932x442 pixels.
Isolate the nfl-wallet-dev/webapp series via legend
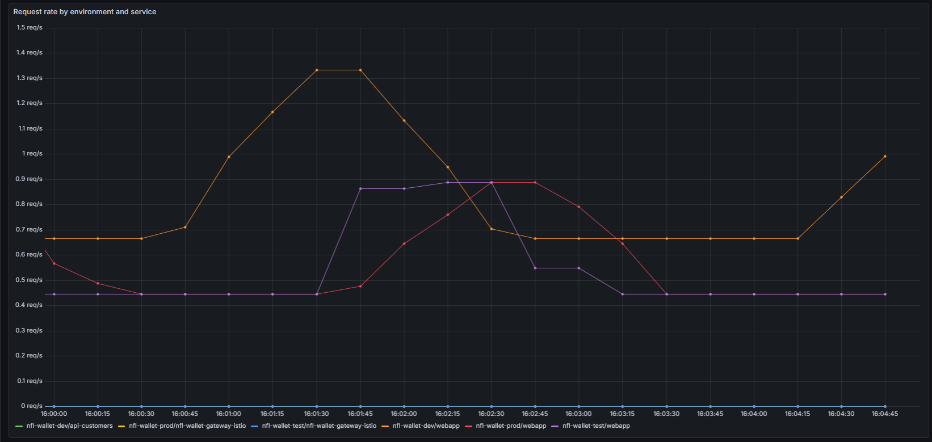pyautogui.click(x=426, y=426)
